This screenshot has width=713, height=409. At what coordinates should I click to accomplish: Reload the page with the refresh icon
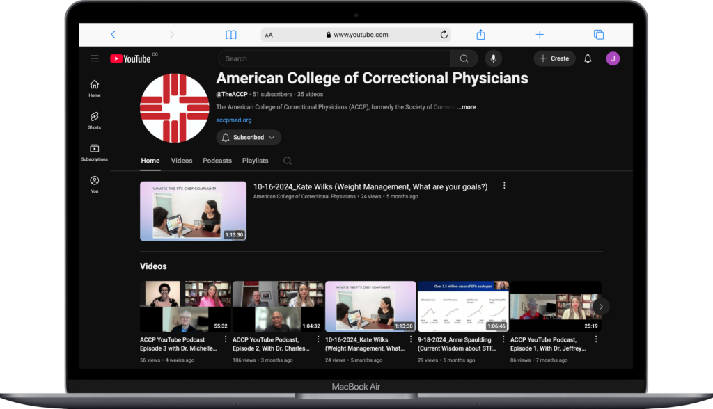coord(444,35)
